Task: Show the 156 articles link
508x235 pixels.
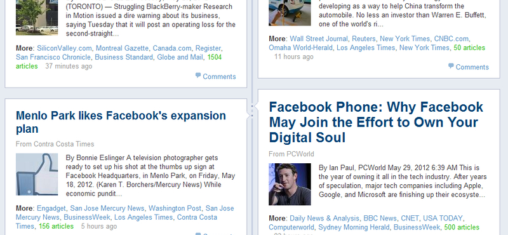Action: [x=56, y=226]
